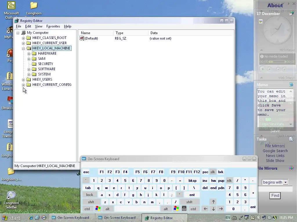Open the Help menu in Registry Editor
297x222 pixels.
coord(68,26)
